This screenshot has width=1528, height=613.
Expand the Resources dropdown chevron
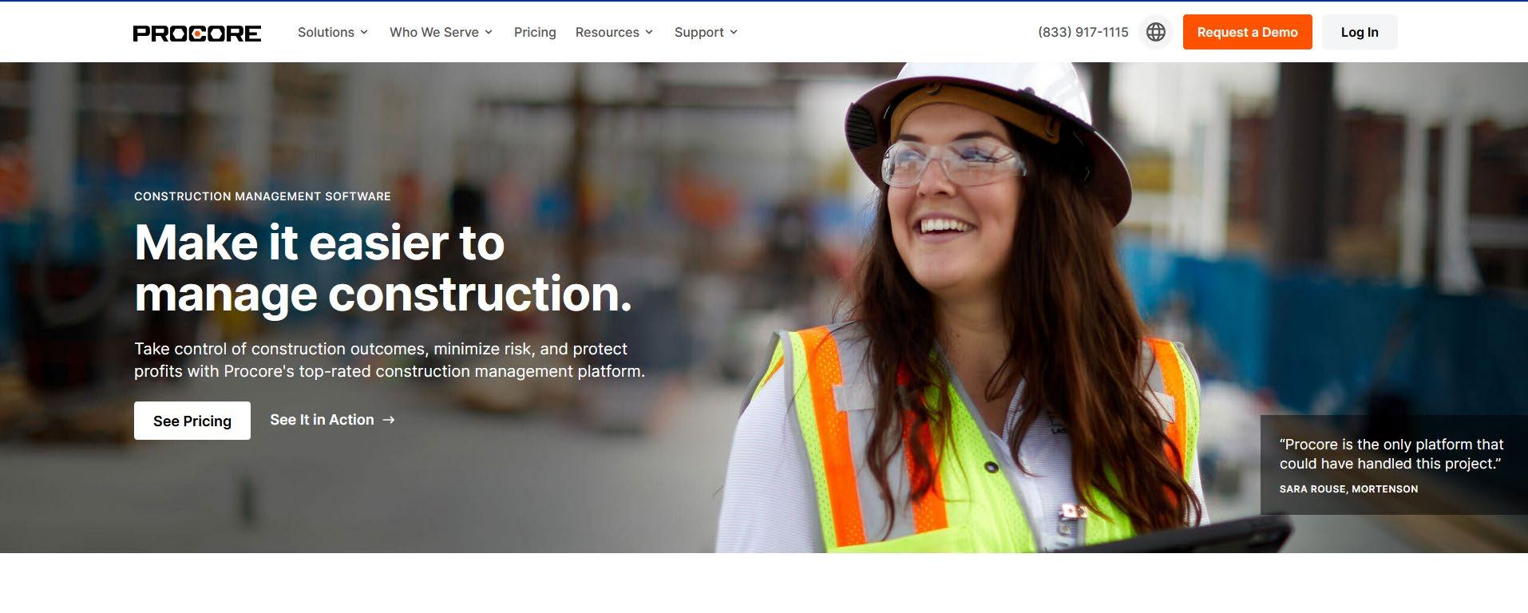(x=649, y=33)
